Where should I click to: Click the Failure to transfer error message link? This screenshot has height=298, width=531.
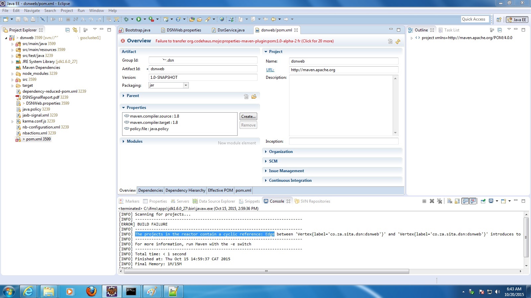[x=245, y=41]
